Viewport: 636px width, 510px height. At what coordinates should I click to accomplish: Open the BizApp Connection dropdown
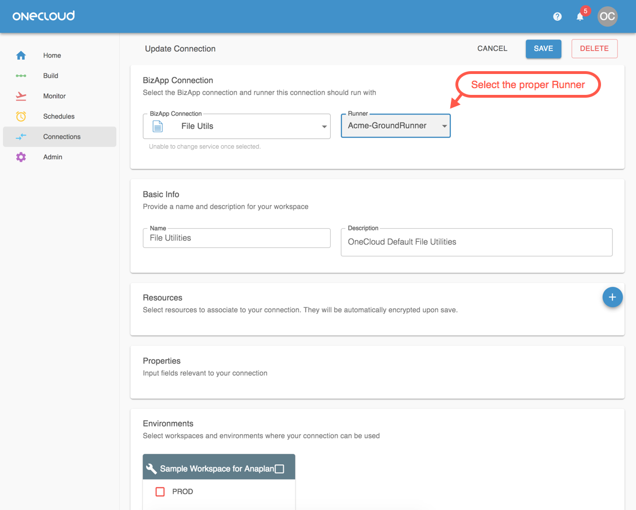coord(236,127)
